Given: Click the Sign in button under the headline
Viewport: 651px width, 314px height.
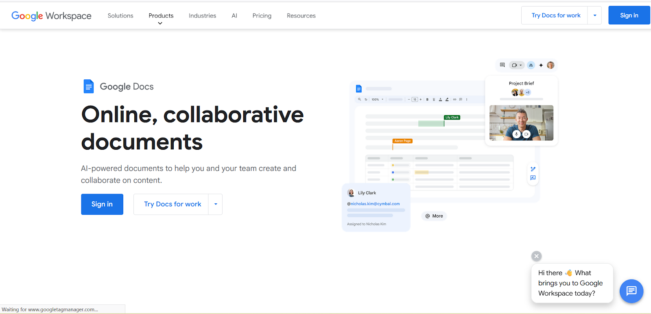Looking at the screenshot, I should pyautogui.click(x=102, y=204).
